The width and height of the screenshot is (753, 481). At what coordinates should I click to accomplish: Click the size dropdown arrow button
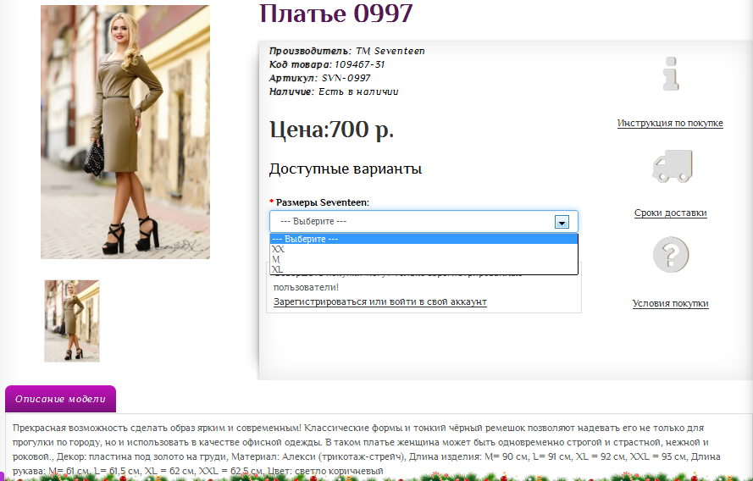tap(562, 222)
